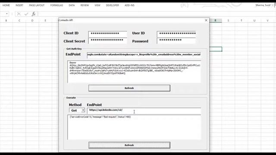Screen dimensions: 276x155
Task: Select column U header
Action: pos(254,21)
